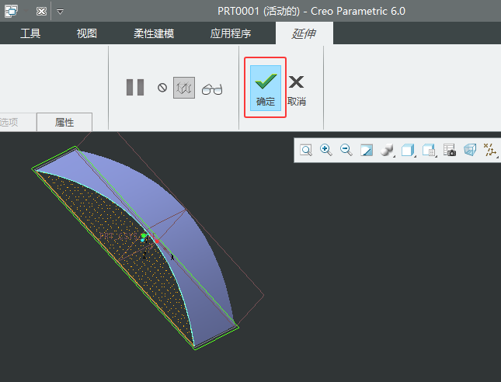This screenshot has height=382, width=501.
Task: Click the 确定 green checkmark to confirm
Action: coord(265,88)
